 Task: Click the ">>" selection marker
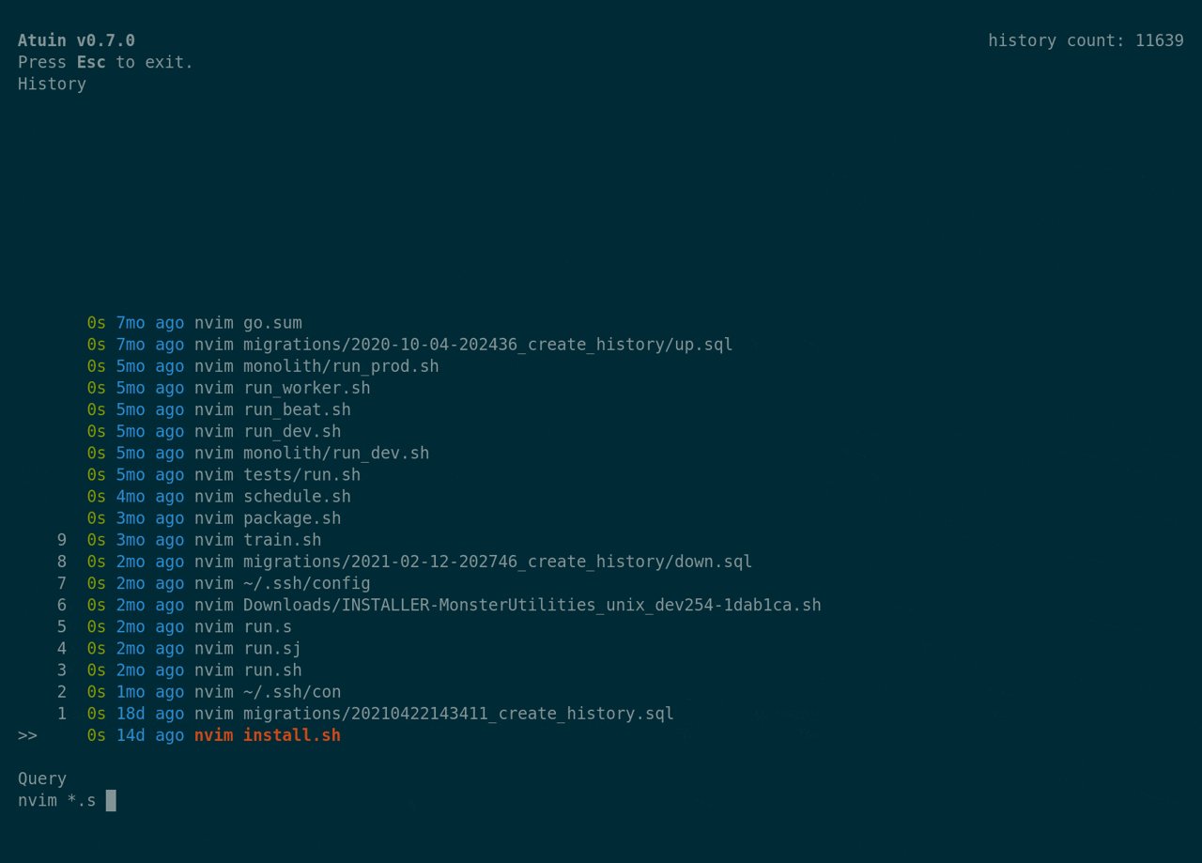27,734
